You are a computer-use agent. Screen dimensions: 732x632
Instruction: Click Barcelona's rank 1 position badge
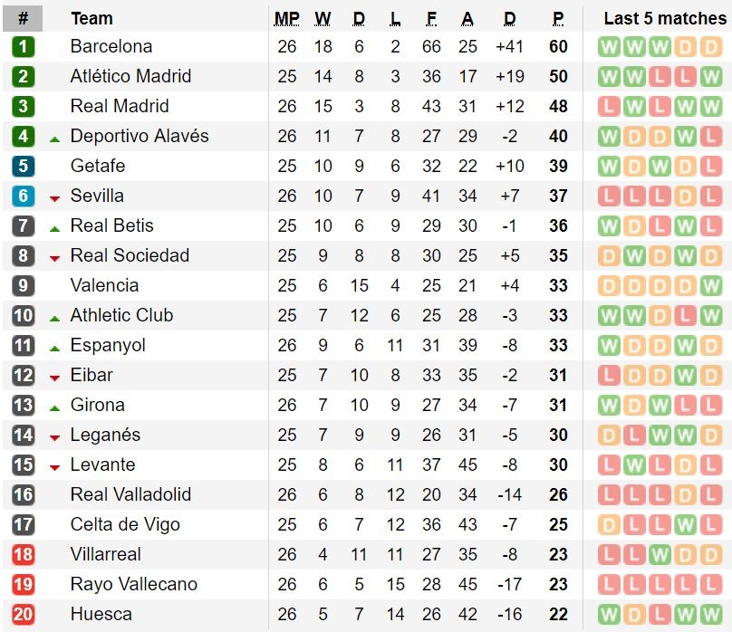(x=23, y=47)
